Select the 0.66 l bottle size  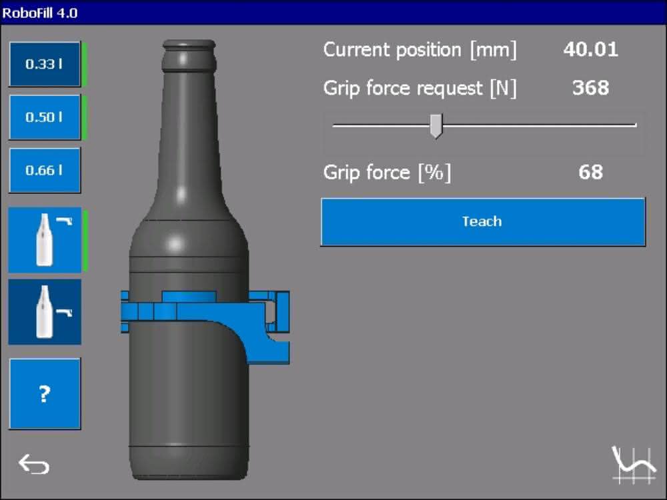[x=45, y=171]
